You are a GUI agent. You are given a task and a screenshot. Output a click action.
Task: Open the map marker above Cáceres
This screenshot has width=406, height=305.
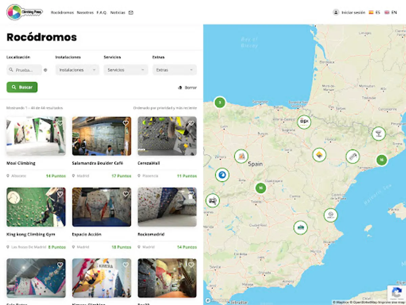click(x=212, y=201)
